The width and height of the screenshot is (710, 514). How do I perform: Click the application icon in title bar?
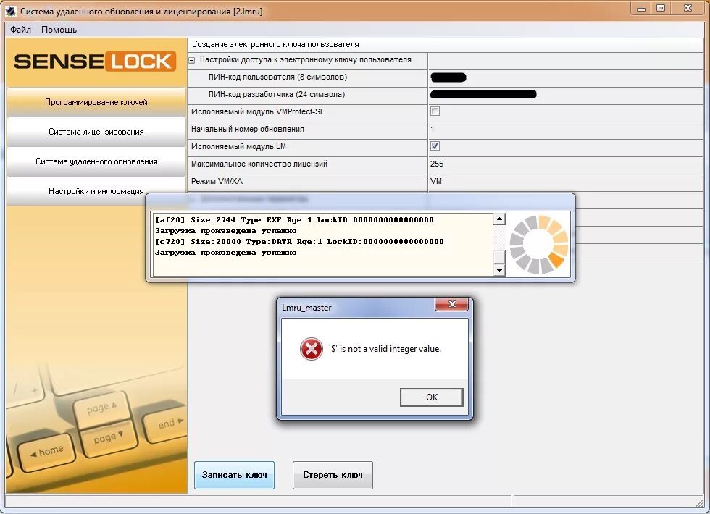(x=11, y=11)
